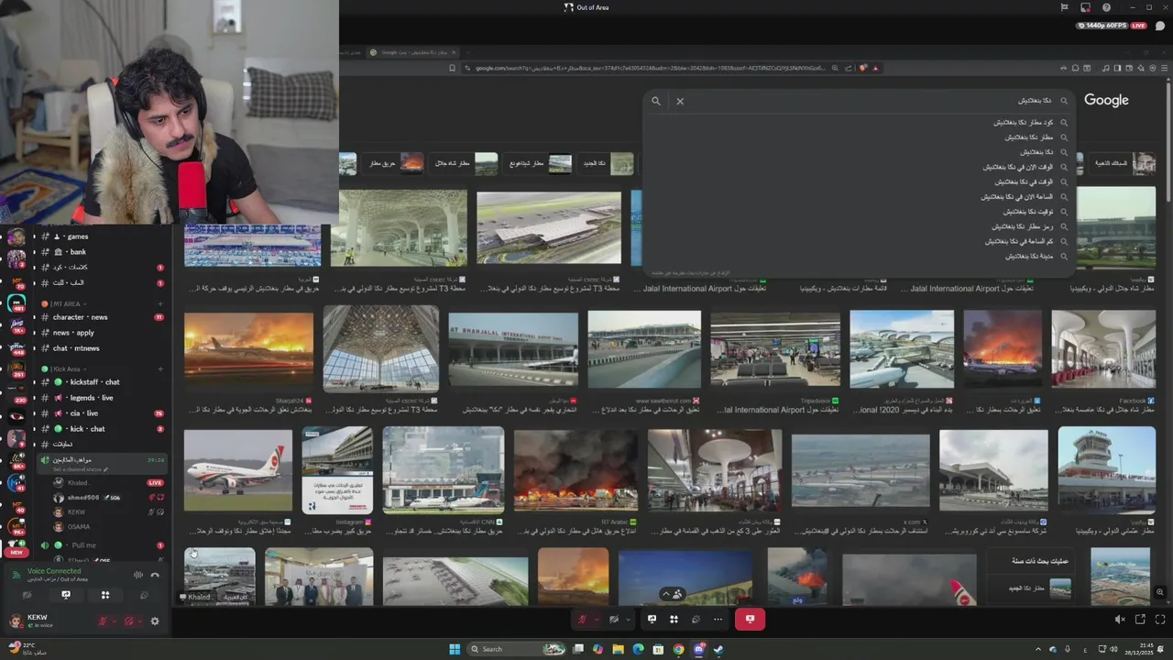This screenshot has height=660, width=1173.
Task: Open noise suppression in Voice Connected panel
Action: (138, 575)
